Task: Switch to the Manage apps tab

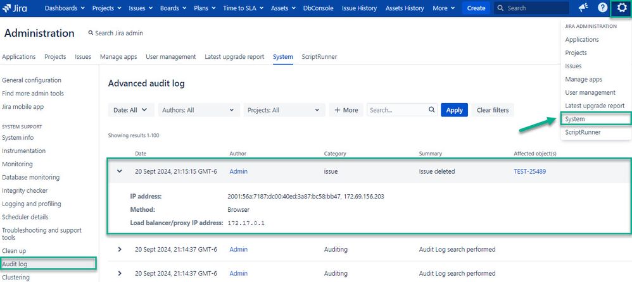Action: (118, 57)
